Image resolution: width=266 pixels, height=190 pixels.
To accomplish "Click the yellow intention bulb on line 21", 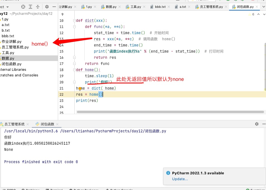I will pos(80,88).
